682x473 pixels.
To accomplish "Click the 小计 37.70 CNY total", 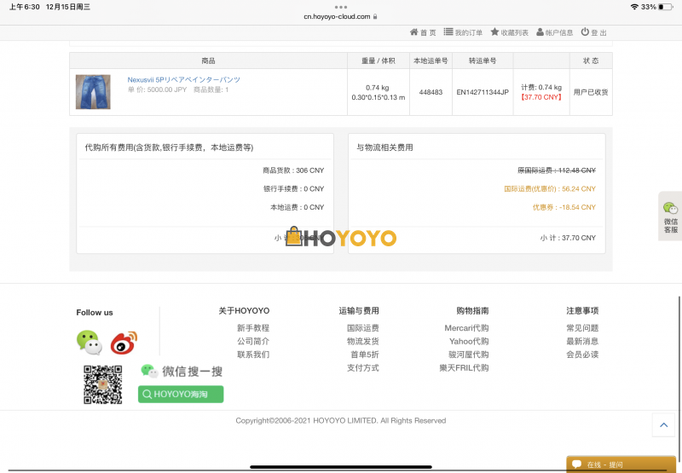I will [568, 238].
